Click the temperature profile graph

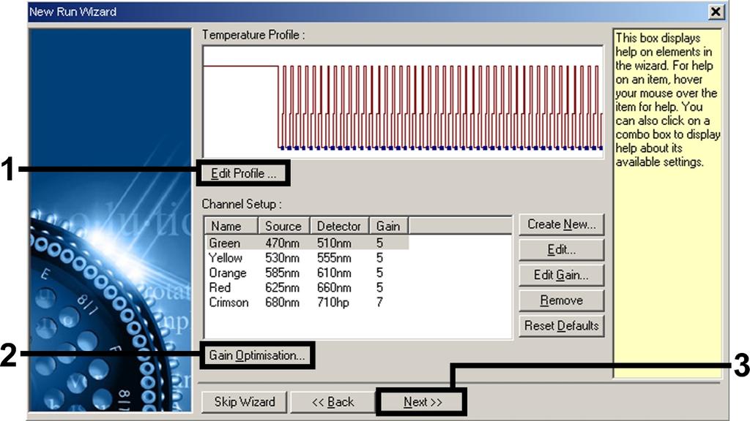[403, 102]
